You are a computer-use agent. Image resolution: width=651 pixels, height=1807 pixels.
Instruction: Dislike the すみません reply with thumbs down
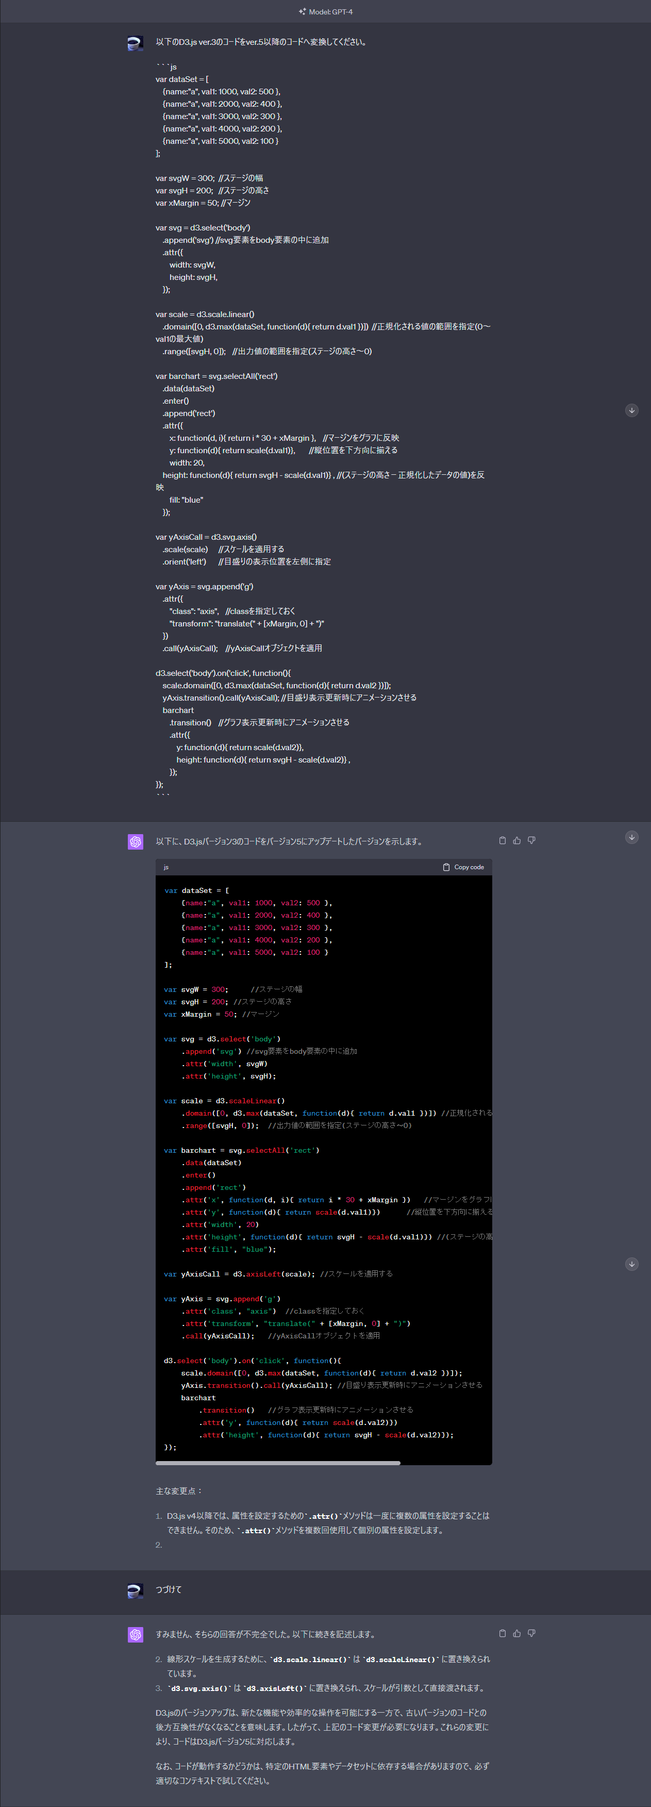point(532,1633)
